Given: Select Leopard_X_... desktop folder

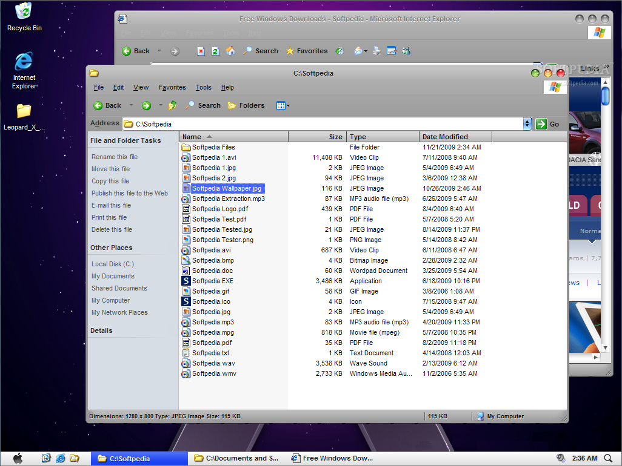Looking at the screenshot, I should tap(24, 117).
